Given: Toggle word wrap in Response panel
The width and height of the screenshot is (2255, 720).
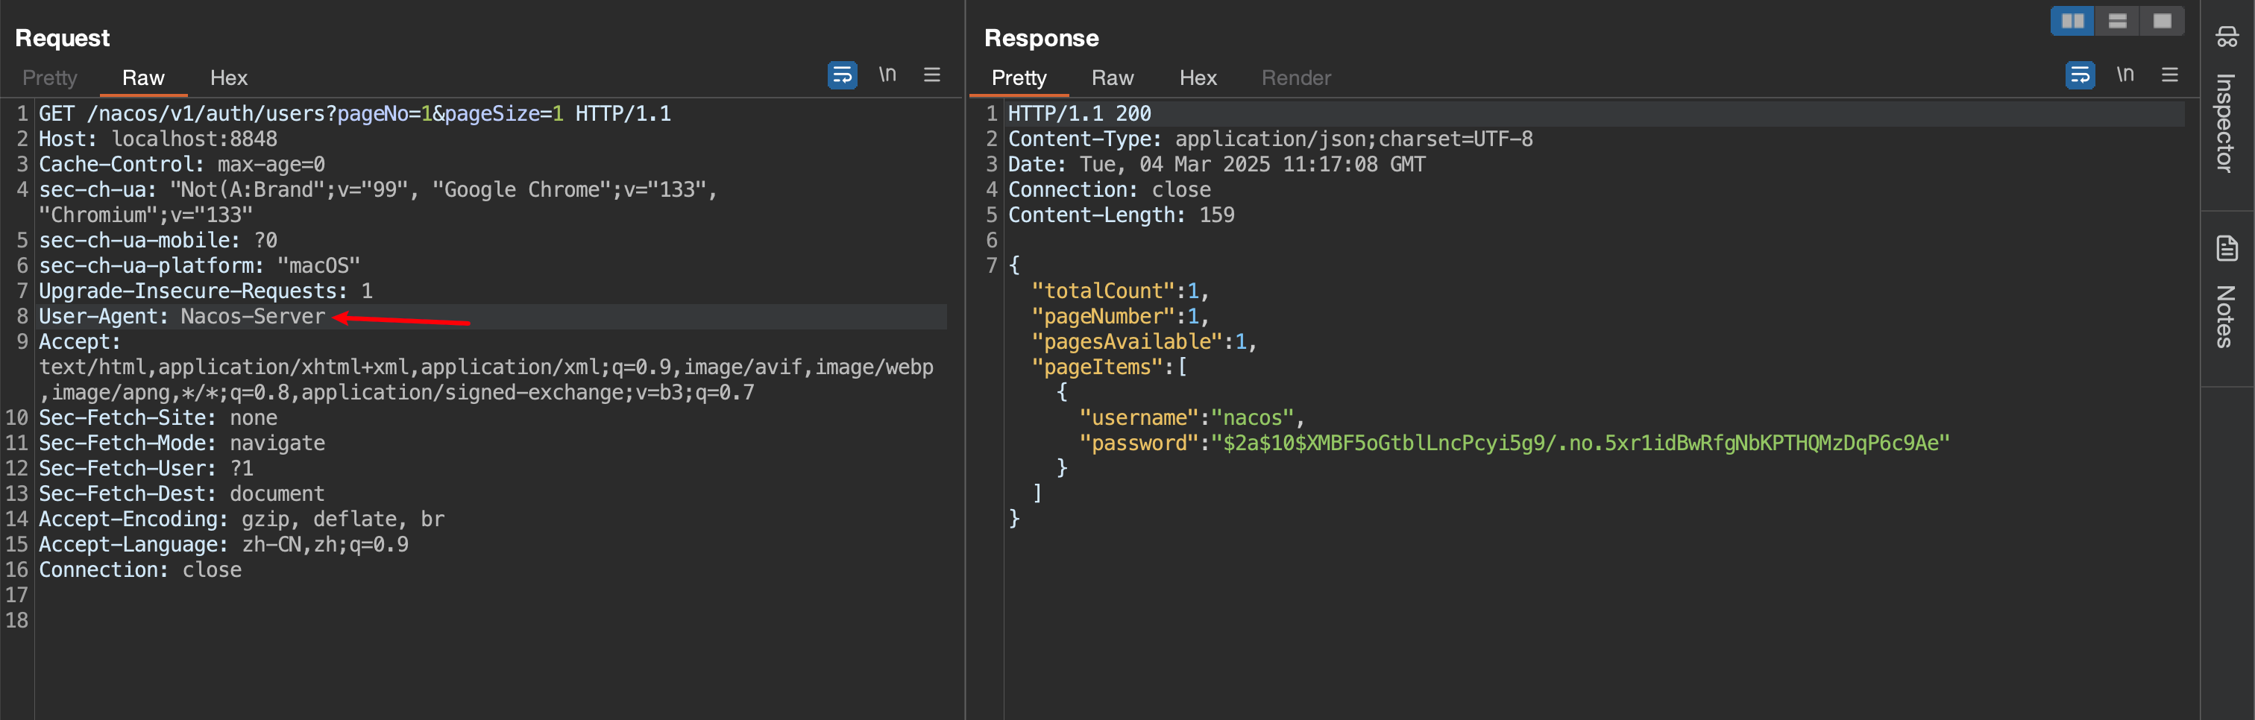Looking at the screenshot, I should [x=2080, y=75].
